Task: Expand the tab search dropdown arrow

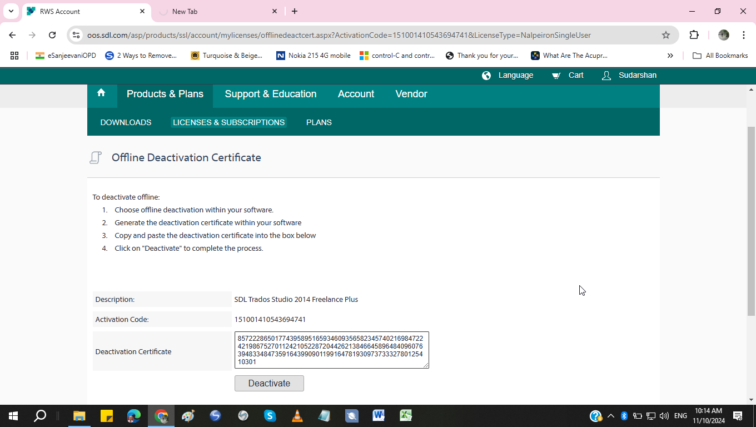Action: (11, 11)
